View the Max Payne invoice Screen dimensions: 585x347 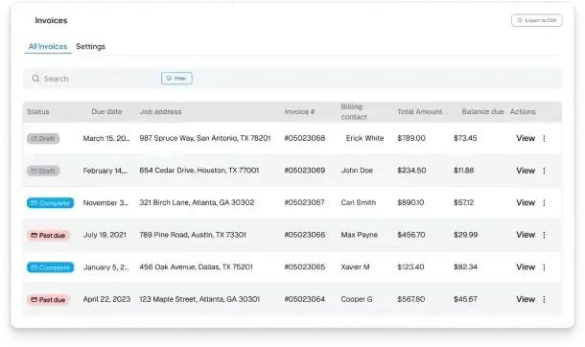tap(526, 235)
